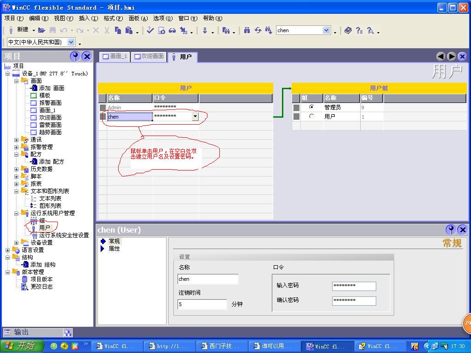Expand the 语言设置 tree node

point(8,250)
